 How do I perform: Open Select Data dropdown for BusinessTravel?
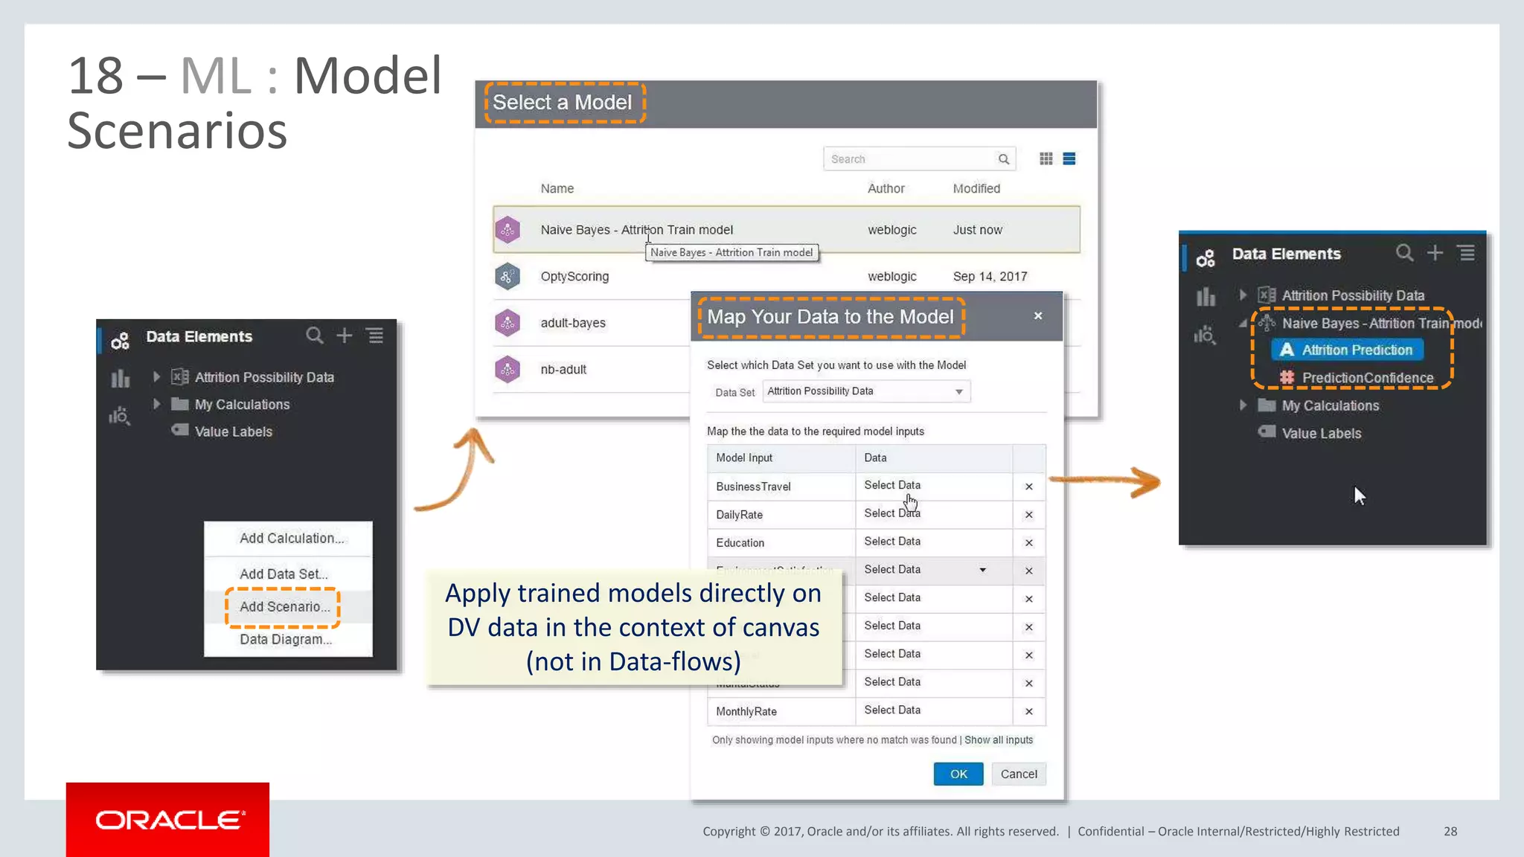(934, 486)
